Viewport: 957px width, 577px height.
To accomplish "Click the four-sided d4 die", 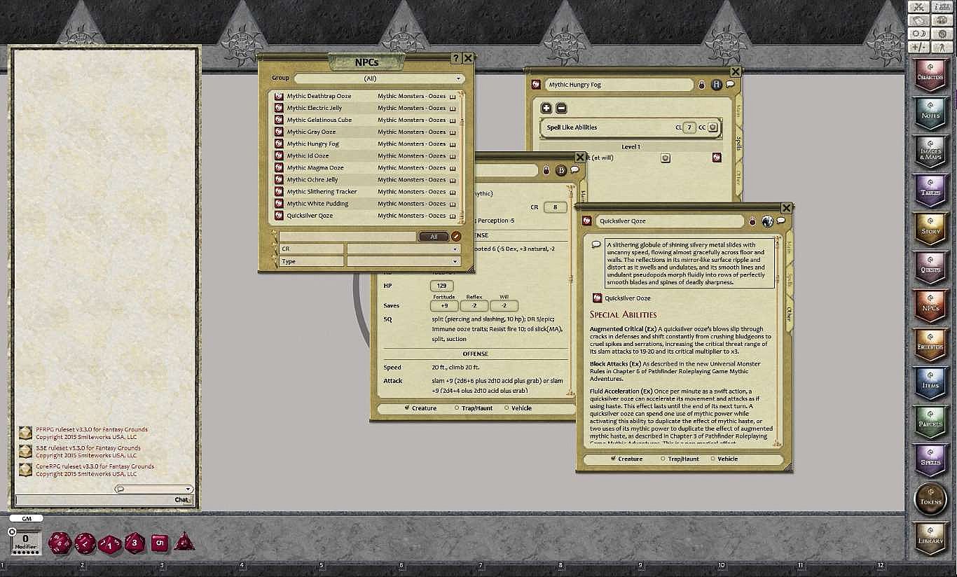I will point(184,541).
